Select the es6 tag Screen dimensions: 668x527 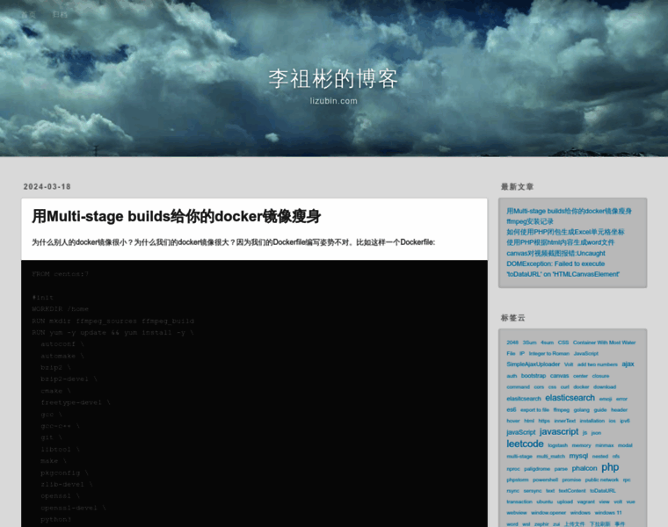(512, 410)
